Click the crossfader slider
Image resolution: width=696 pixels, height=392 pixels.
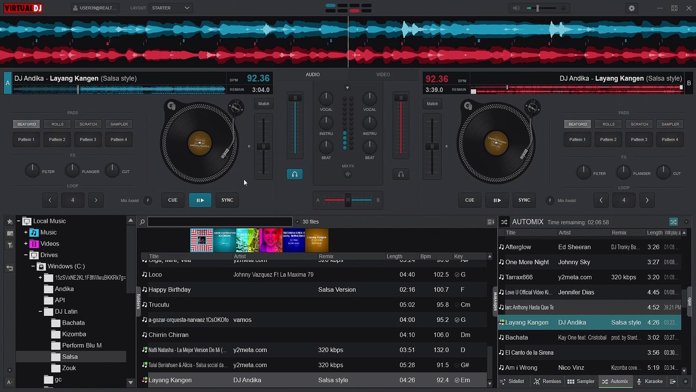point(348,200)
